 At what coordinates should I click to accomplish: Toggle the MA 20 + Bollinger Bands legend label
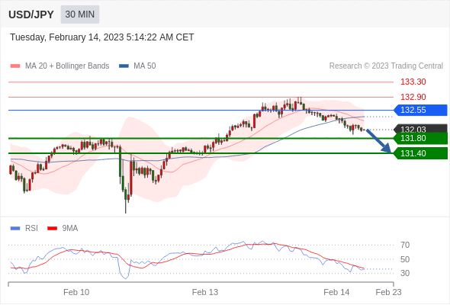[x=67, y=66]
